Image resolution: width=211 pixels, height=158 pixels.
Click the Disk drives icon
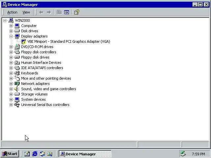point(17,31)
